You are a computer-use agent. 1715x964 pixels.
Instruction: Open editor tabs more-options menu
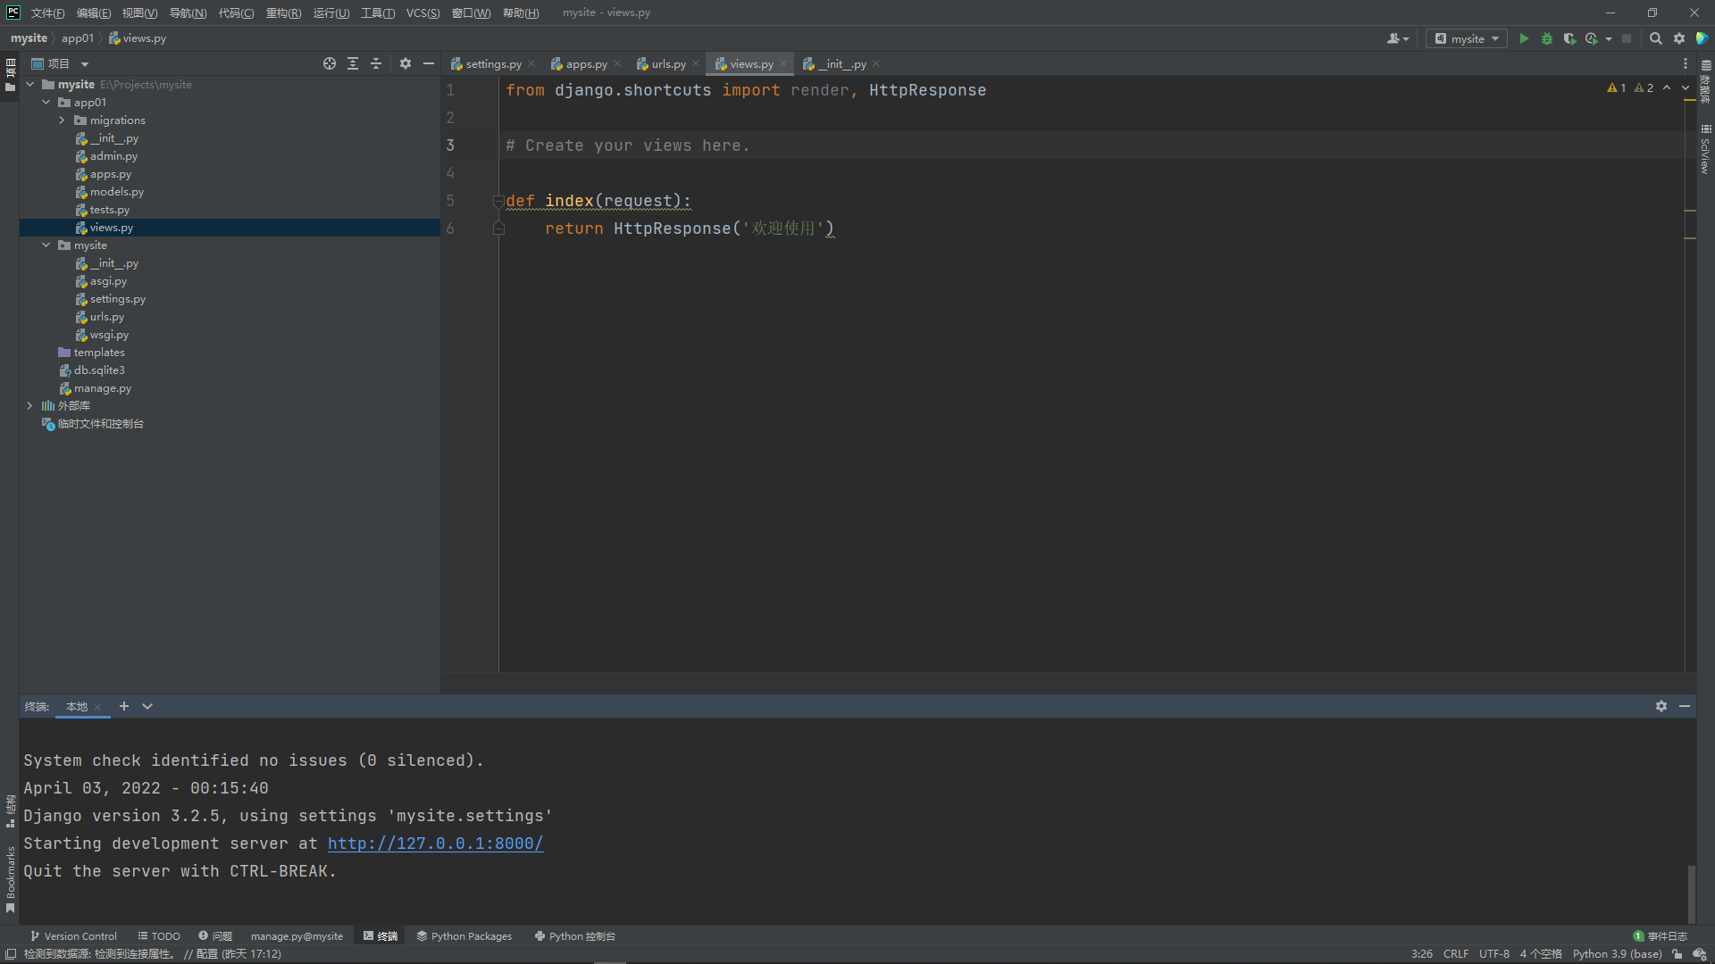click(1686, 63)
